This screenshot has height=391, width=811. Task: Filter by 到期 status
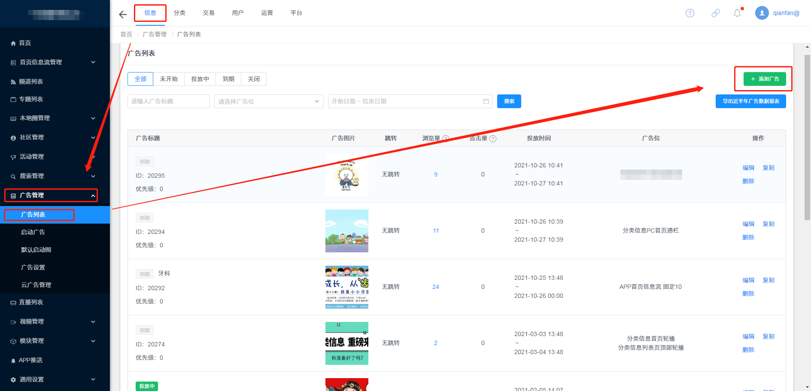coord(228,79)
